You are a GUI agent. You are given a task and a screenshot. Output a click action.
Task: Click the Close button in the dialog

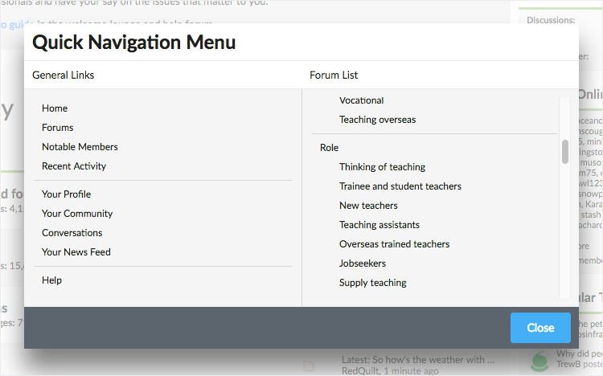[x=540, y=328]
